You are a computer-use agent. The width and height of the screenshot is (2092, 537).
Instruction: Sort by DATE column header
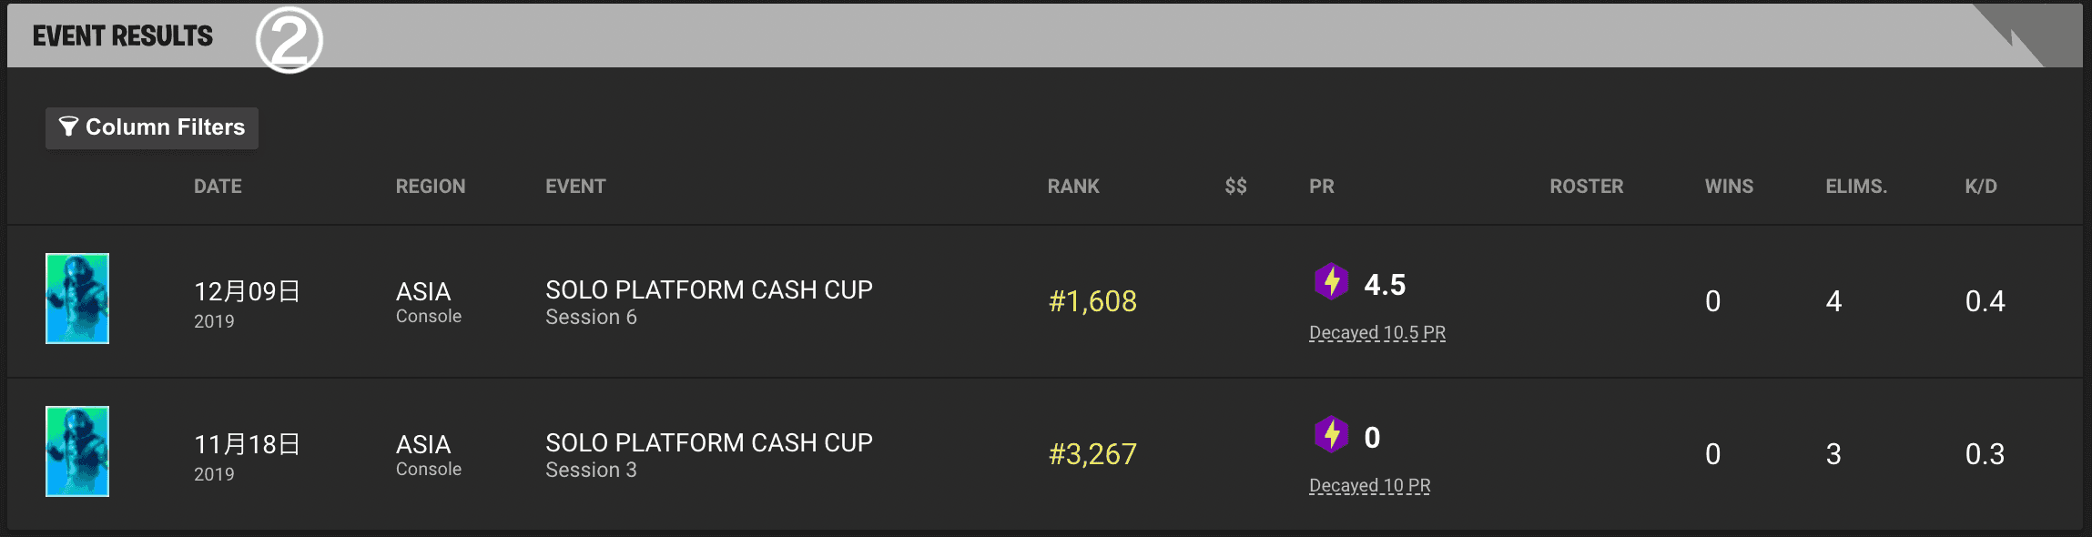coord(218,187)
